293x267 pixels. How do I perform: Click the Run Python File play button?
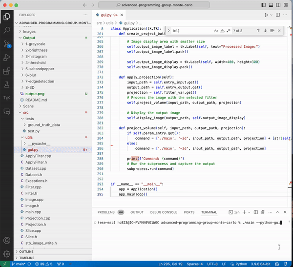pos(266,15)
